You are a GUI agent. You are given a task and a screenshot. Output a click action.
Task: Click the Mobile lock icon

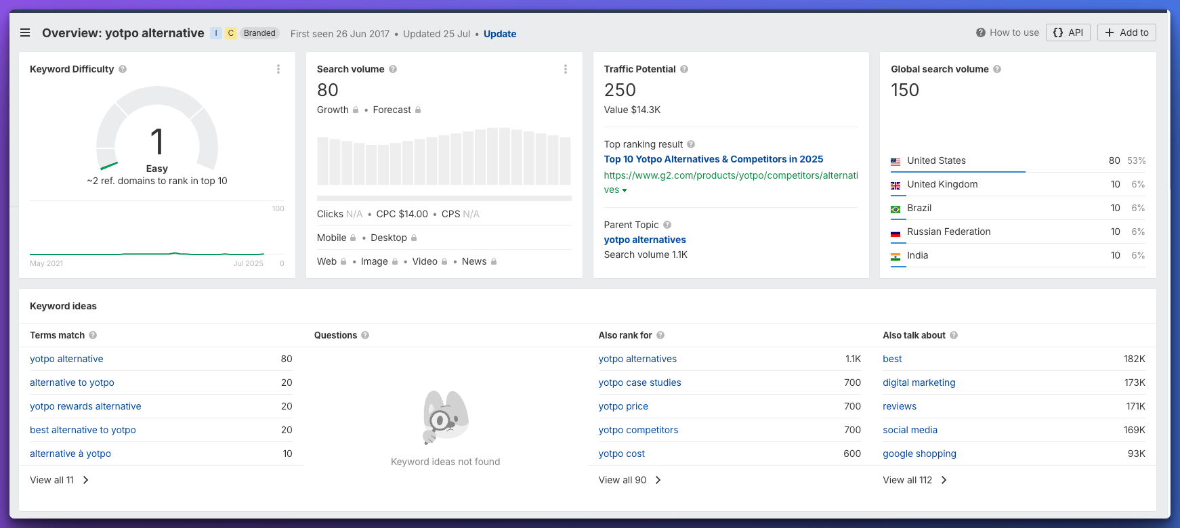pos(353,238)
